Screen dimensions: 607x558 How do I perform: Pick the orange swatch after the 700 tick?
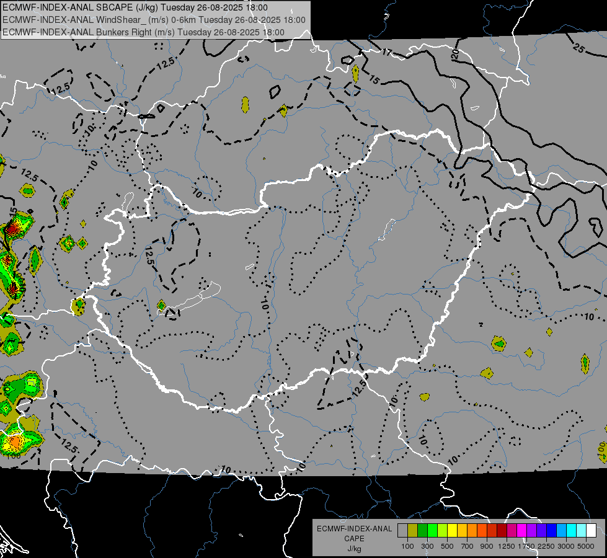coord(472,531)
